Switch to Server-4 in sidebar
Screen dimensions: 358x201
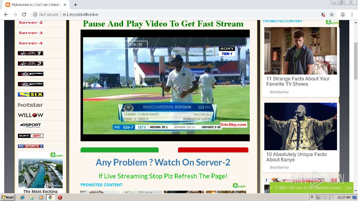pyautogui.click(x=30, y=43)
